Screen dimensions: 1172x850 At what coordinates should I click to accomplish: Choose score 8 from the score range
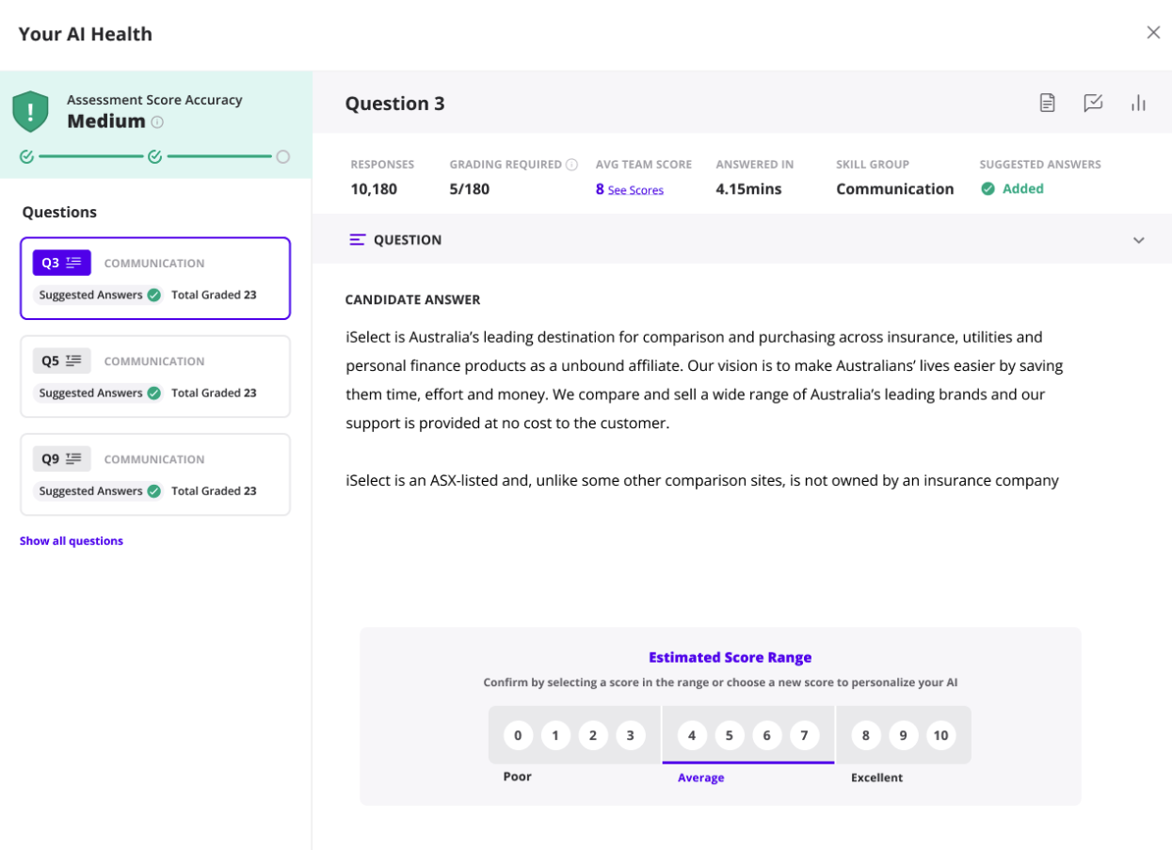point(866,735)
